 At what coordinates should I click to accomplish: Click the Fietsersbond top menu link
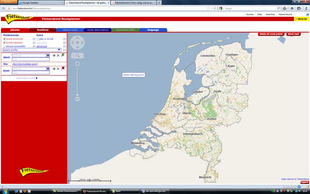[x=285, y=14]
